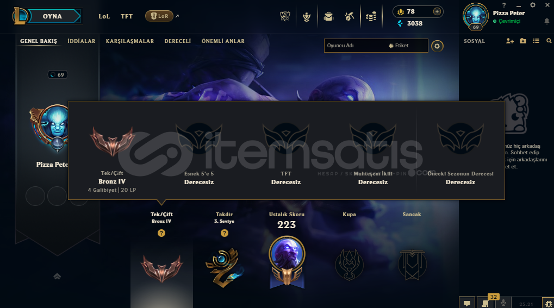Open the Clash trophy icon in the top bar
The width and height of the screenshot is (554, 308).
tap(306, 16)
